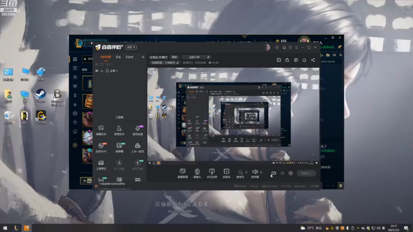Screen dimensions: 413x232
Task: Open Steam desktop shortcut
Action: click(41, 96)
